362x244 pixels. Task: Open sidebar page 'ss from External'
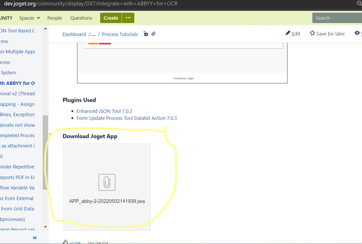17,198
